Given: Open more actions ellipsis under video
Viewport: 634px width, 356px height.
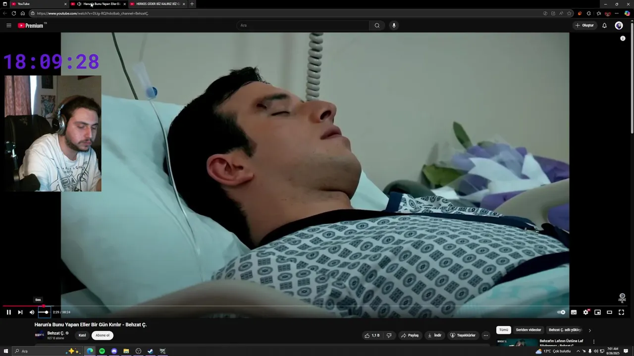Looking at the screenshot, I should click(486, 335).
